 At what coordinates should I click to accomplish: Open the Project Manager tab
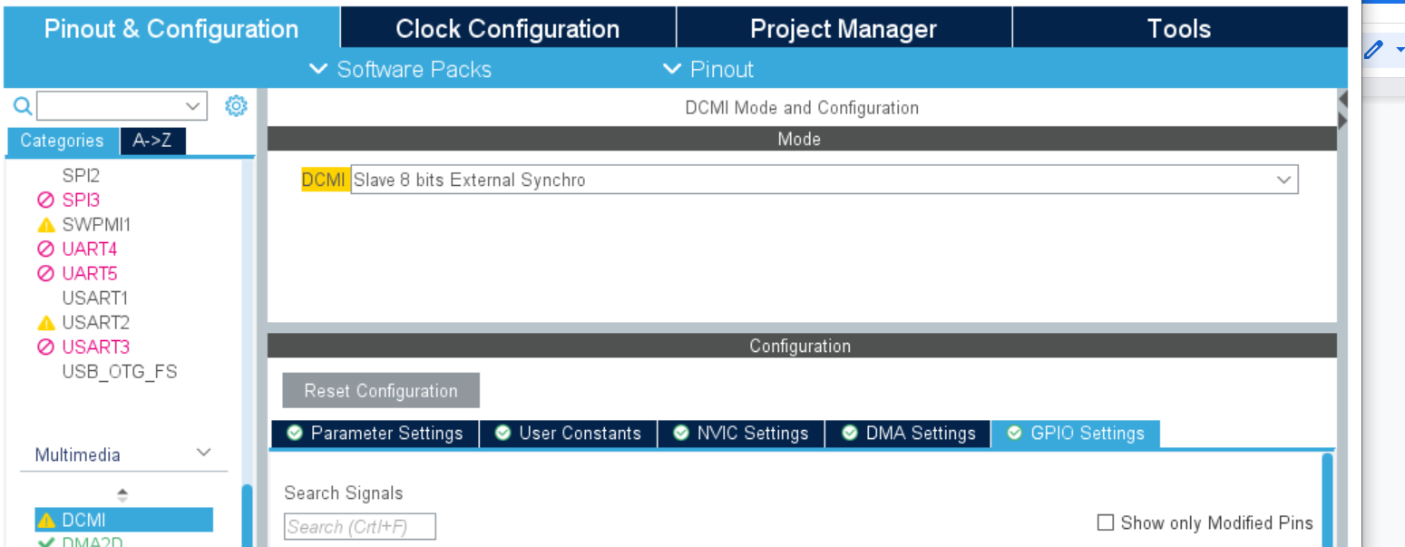[844, 28]
